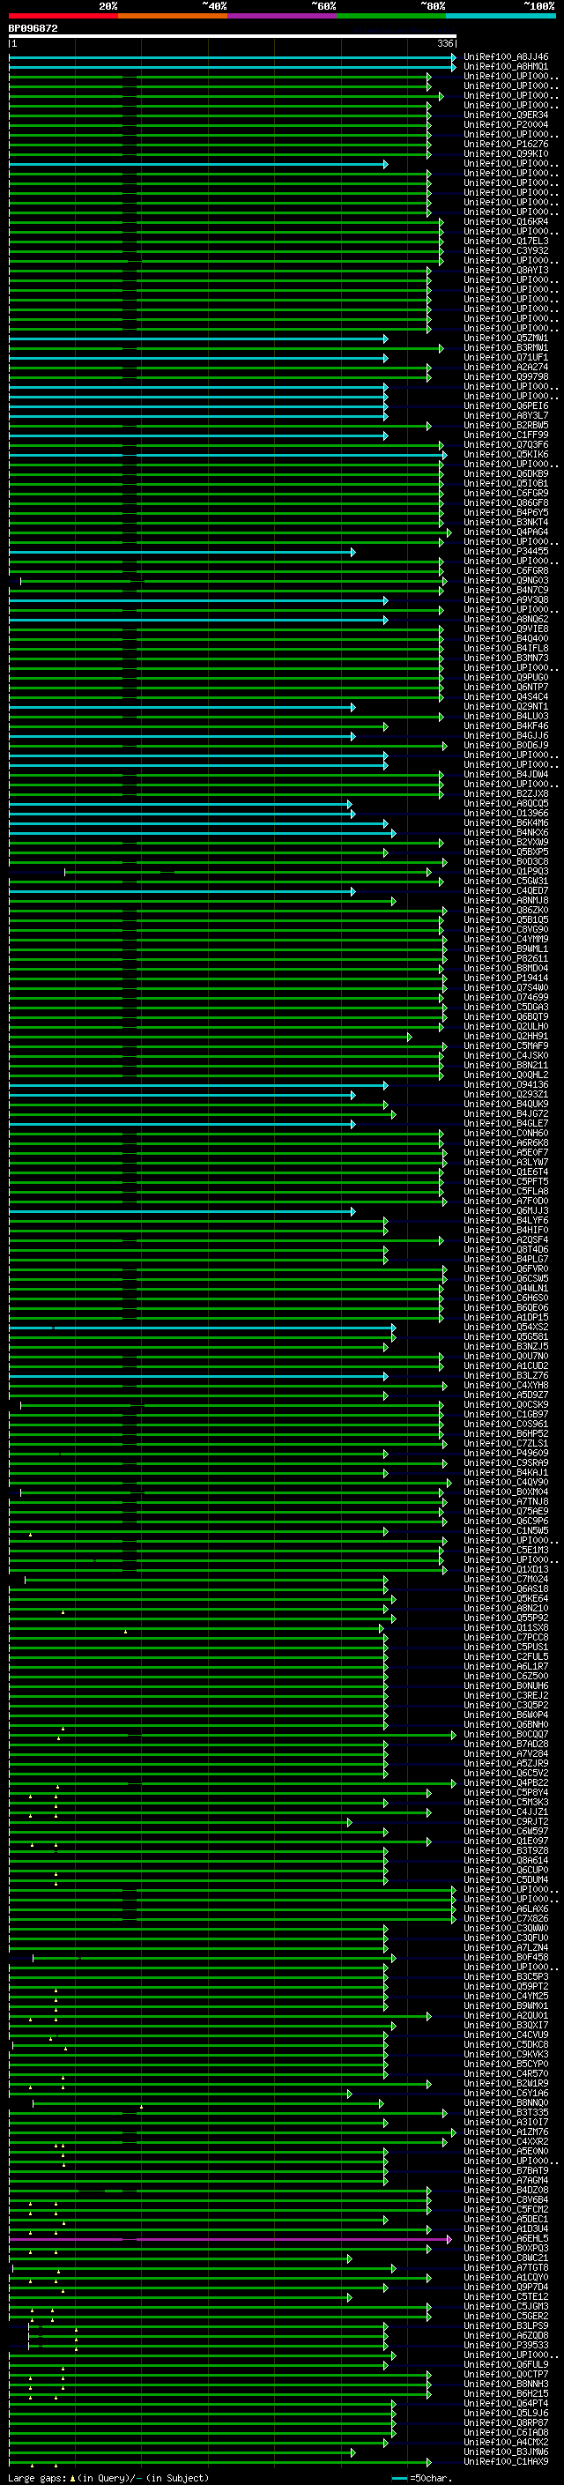Open hit UniRef100_Q6PEI6

click(x=505, y=406)
